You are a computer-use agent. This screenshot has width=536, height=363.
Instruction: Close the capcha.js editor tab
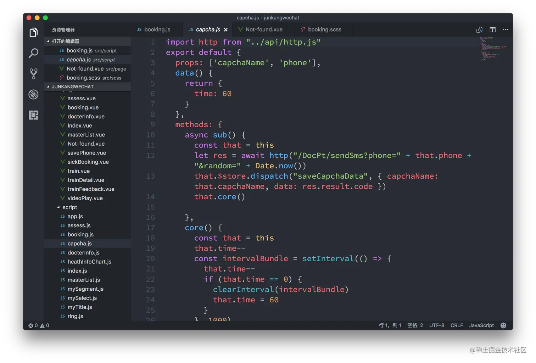pos(226,30)
